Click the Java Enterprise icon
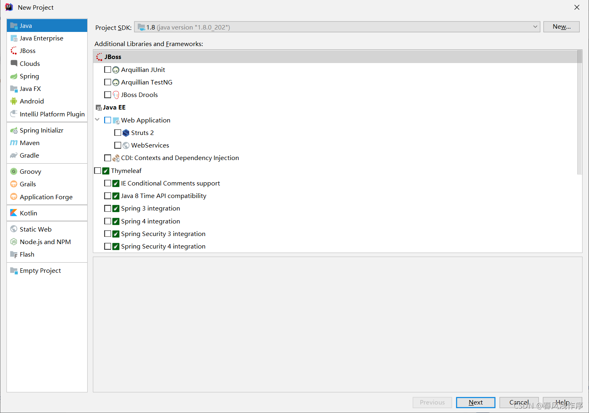Image resolution: width=589 pixels, height=413 pixels. tap(14, 38)
